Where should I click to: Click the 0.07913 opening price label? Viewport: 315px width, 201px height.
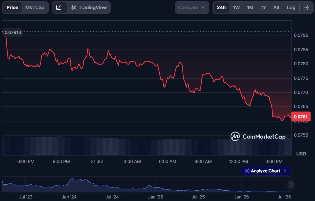pyautogui.click(x=13, y=32)
